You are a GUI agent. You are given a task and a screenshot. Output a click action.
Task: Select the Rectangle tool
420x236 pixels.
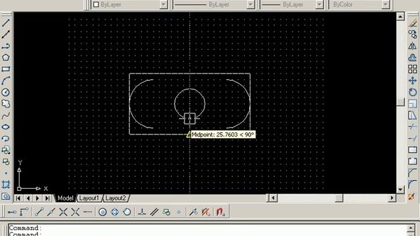(6, 69)
